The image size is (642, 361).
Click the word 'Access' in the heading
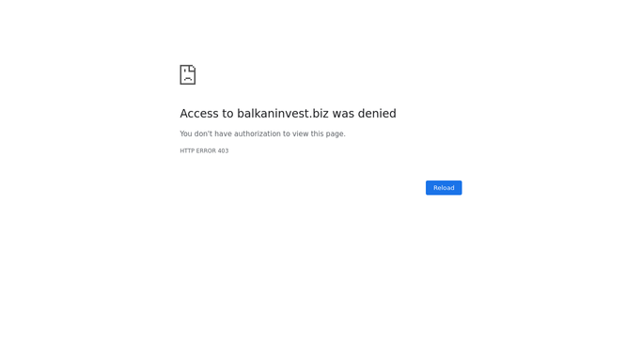click(x=199, y=114)
